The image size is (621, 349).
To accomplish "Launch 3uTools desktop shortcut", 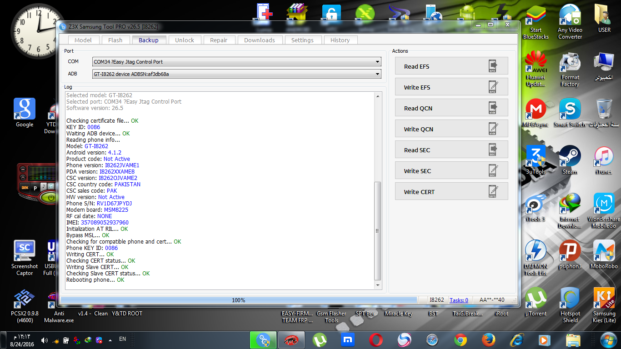I will (536, 160).
